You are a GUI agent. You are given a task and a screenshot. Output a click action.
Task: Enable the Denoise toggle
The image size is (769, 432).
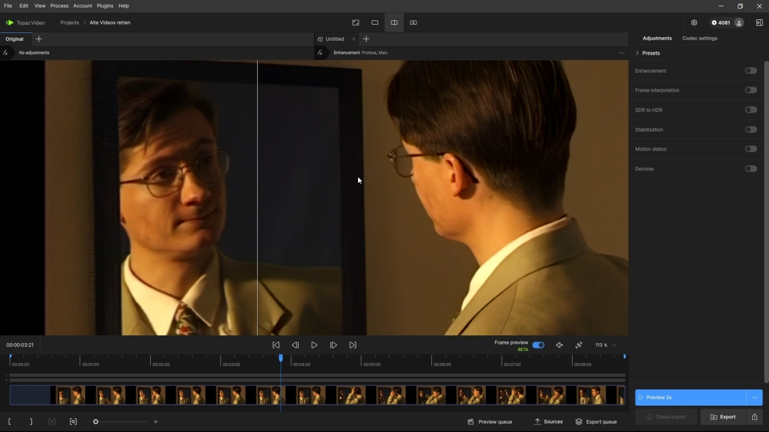751,169
